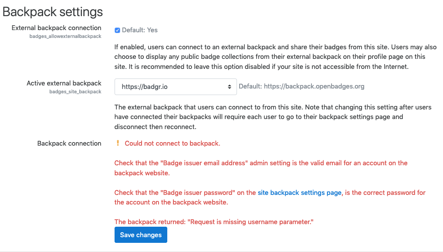The width and height of the screenshot is (443, 252).
Task: Click the https://badgr.io selected value
Action: point(145,87)
